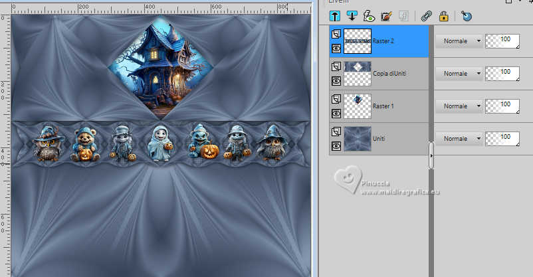Select the Raster 2 layer thumbnail
The width and height of the screenshot is (533, 277).
tap(358, 41)
